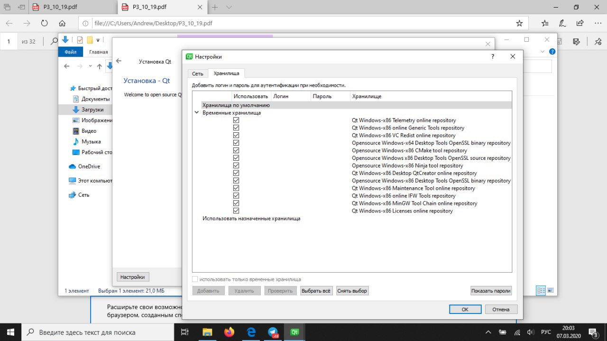Toggle Maintenance Tool online repository checkbox

tap(236, 188)
